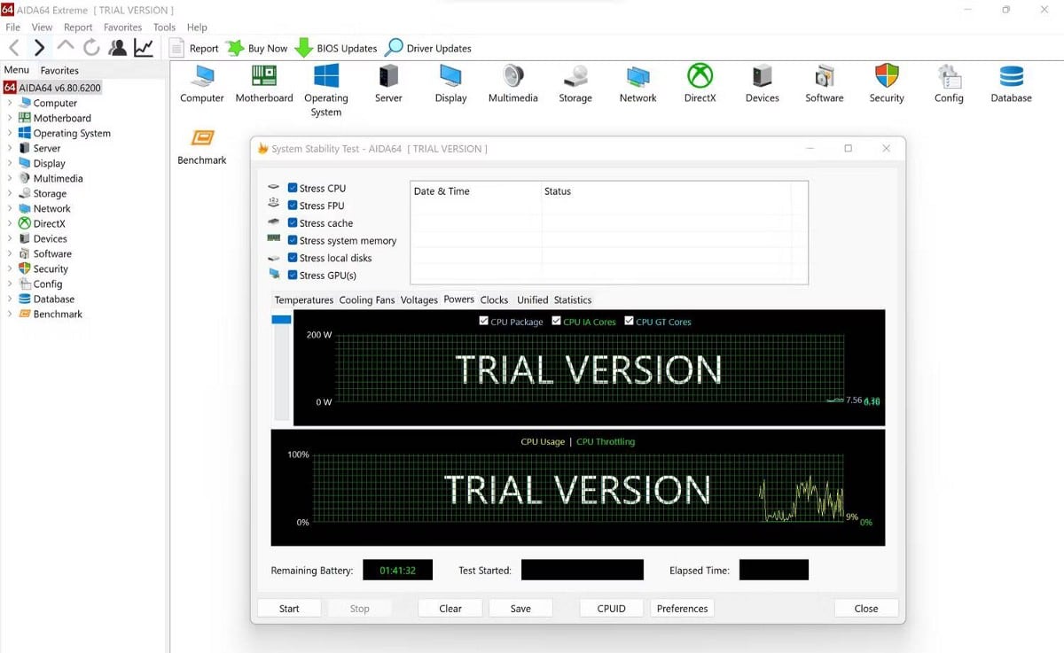Switch to the Clocks tab
Viewport: 1064px width, 653px height.
(x=494, y=299)
